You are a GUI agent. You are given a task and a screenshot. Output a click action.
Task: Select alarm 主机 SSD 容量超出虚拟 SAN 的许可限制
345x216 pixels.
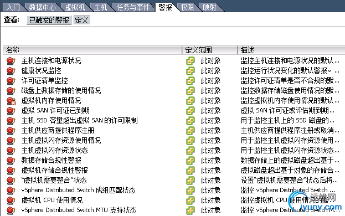[80, 120]
